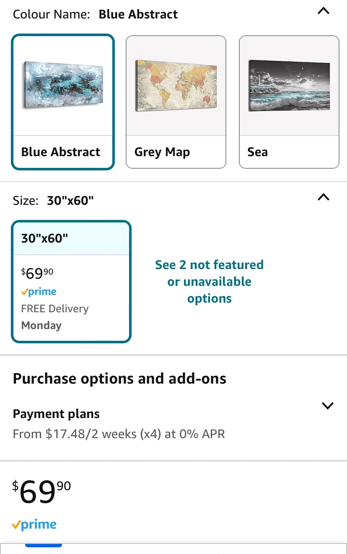Click the Purchase options and add-ons heading

click(119, 379)
